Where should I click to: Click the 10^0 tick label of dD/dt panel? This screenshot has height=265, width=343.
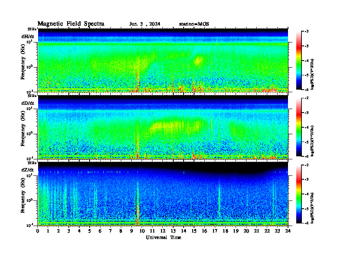29,133
